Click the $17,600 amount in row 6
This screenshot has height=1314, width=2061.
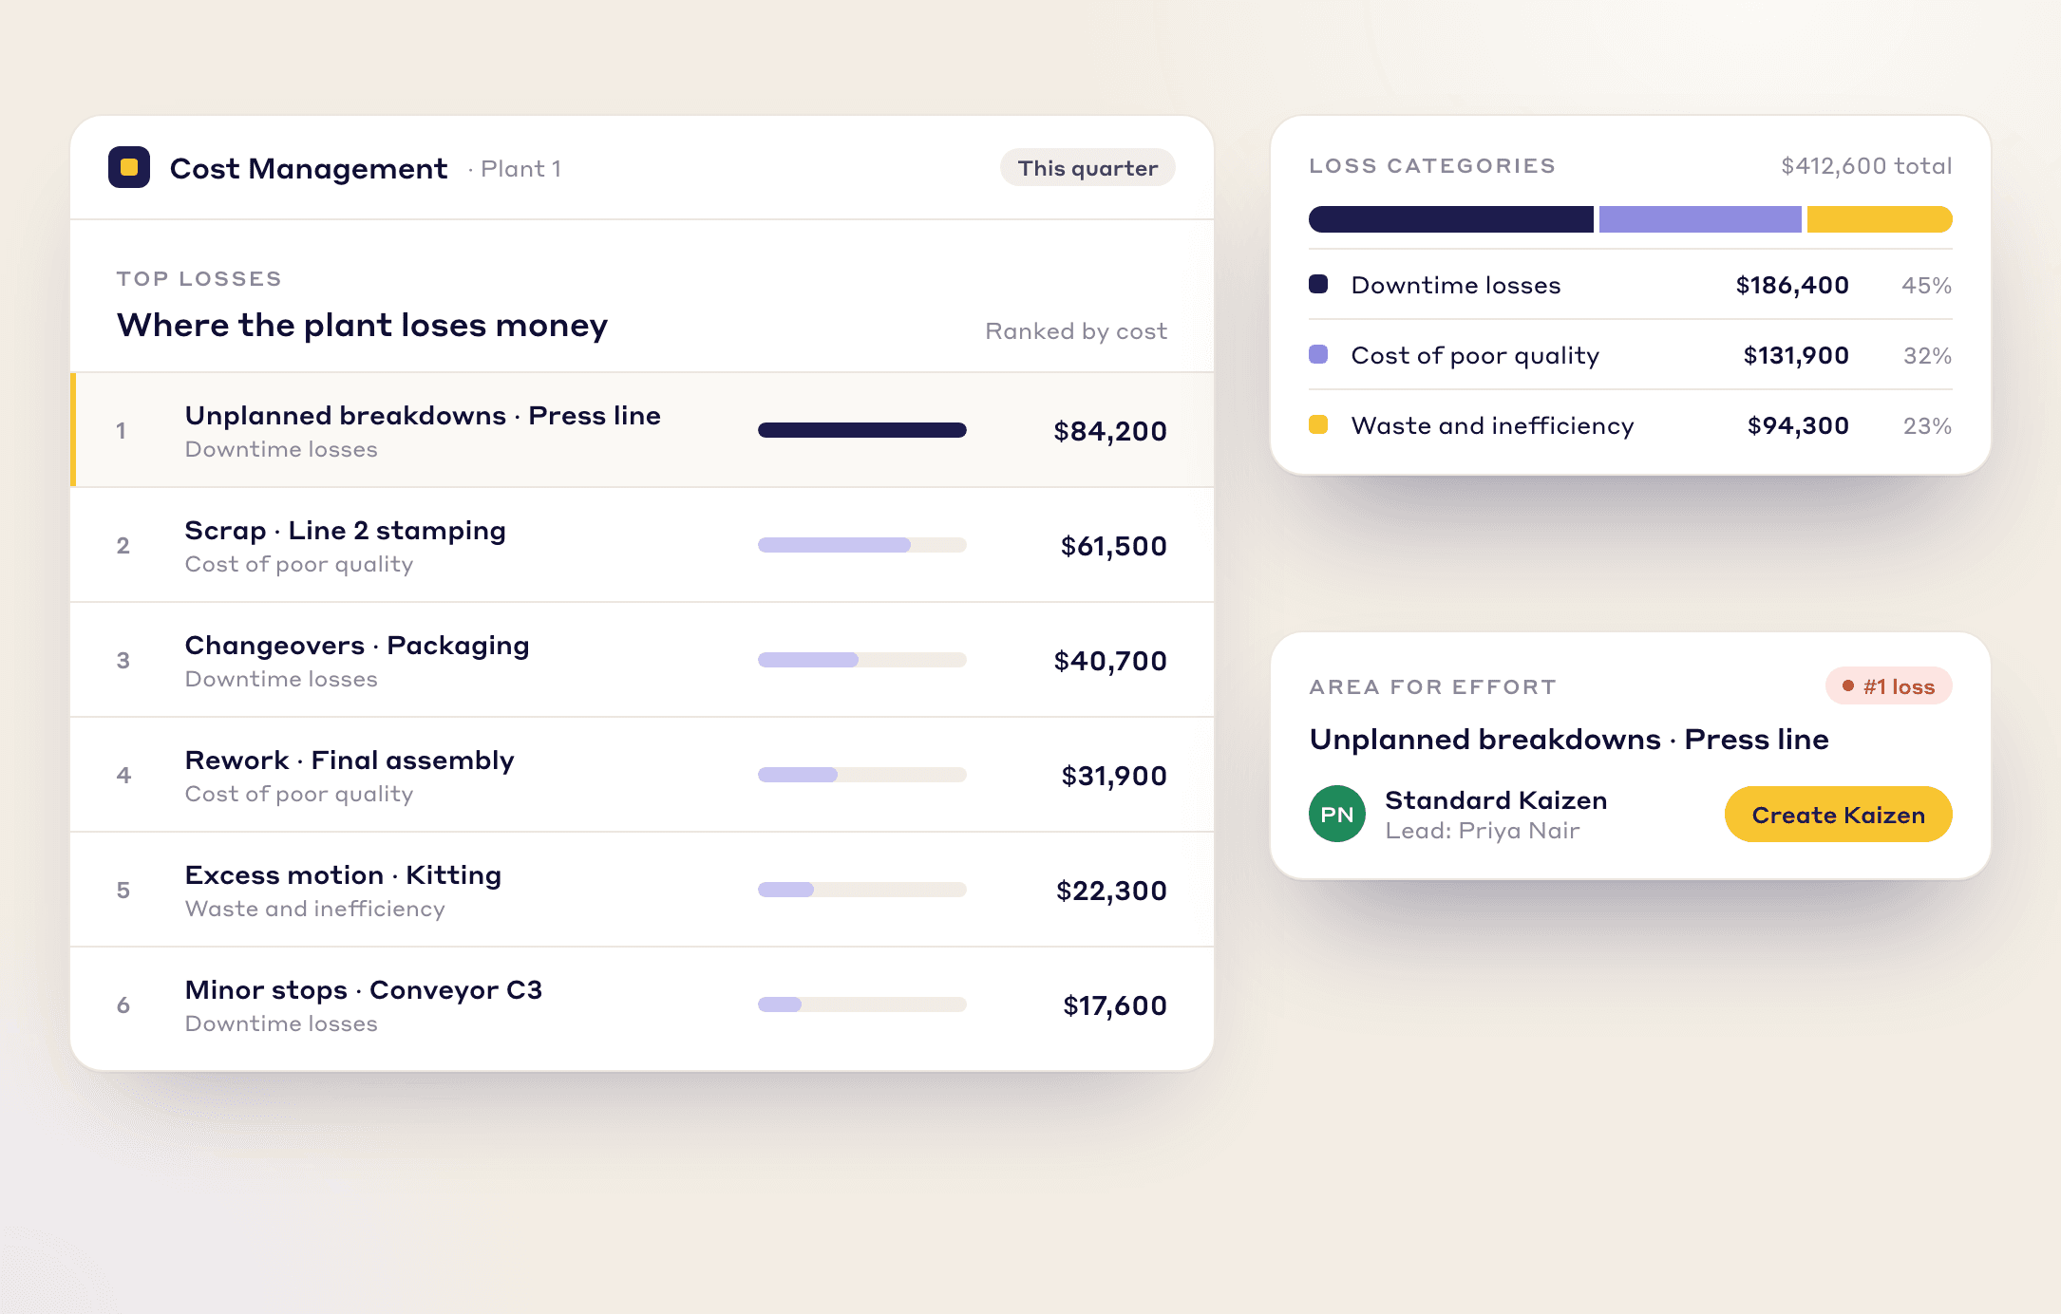(1115, 1005)
